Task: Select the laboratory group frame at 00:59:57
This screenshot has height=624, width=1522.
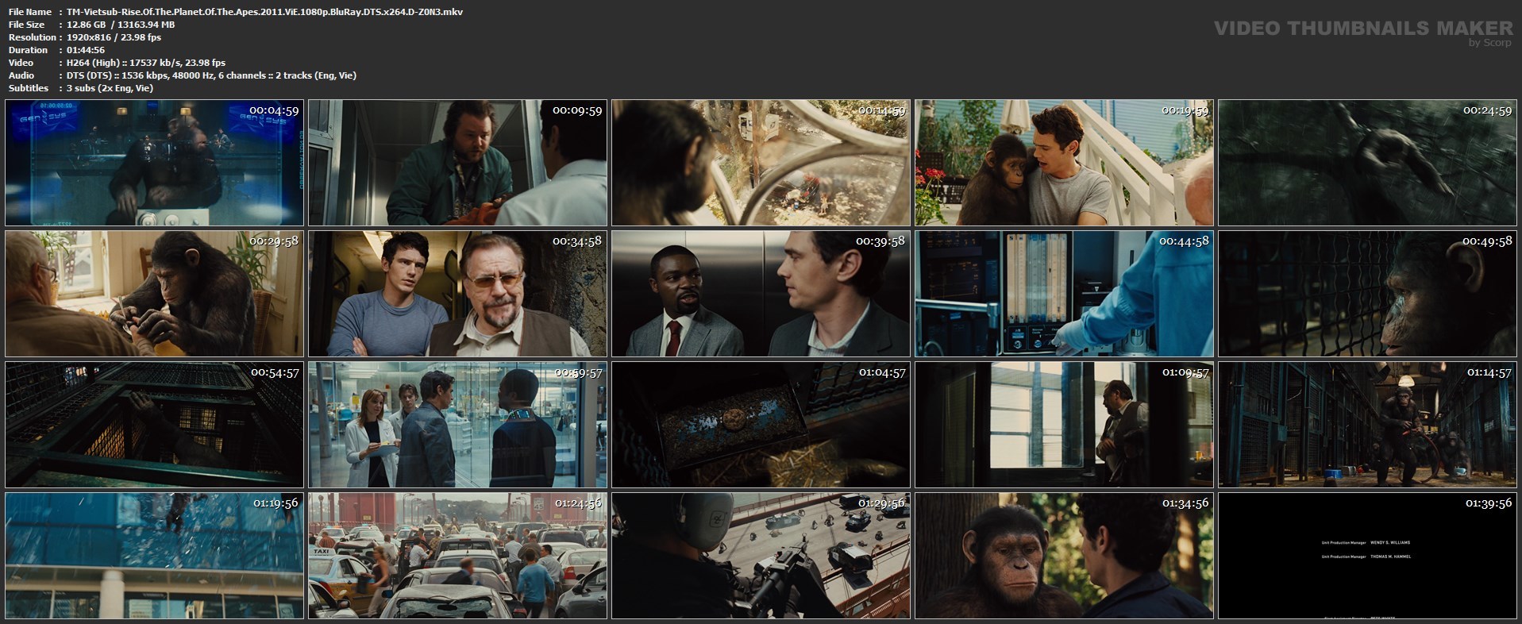Action: [x=457, y=425]
